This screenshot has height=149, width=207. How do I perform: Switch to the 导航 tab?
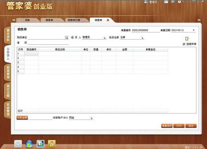(x=27, y=20)
